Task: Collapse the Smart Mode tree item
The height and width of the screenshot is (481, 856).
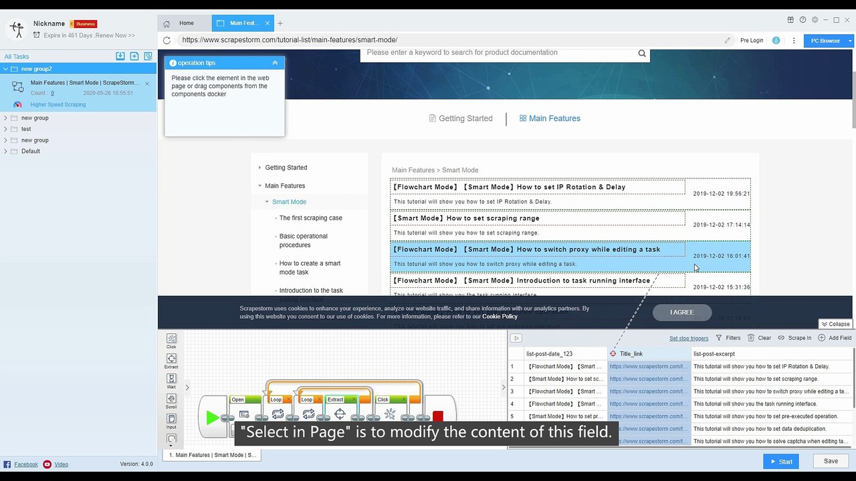Action: 267,202
